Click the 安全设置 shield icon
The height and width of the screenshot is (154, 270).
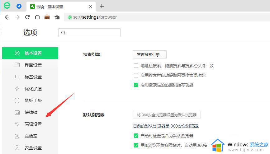[x=17, y=148]
